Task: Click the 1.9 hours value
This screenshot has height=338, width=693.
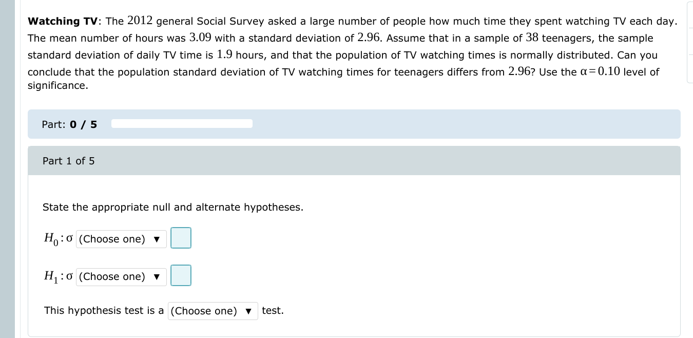Action: [x=225, y=55]
